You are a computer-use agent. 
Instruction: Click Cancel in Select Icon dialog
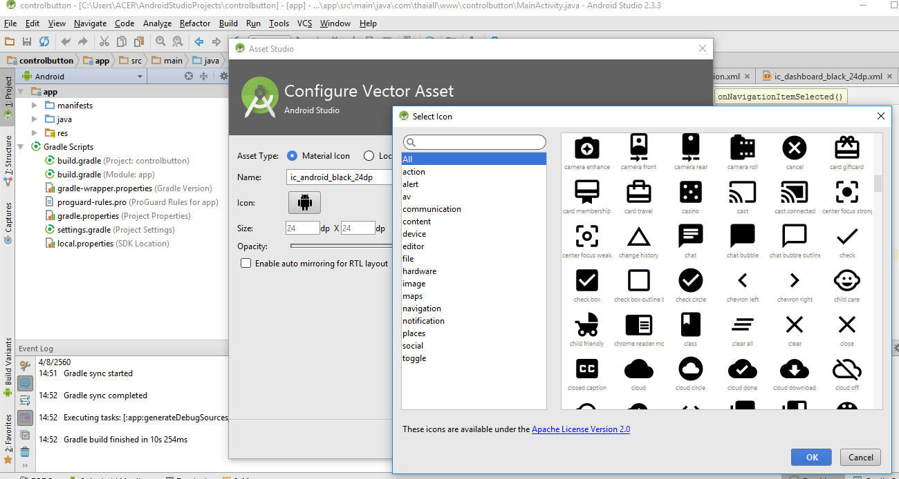click(861, 457)
